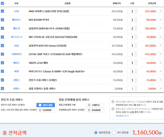Open the 하드디스크 category link

coord(16,37)
